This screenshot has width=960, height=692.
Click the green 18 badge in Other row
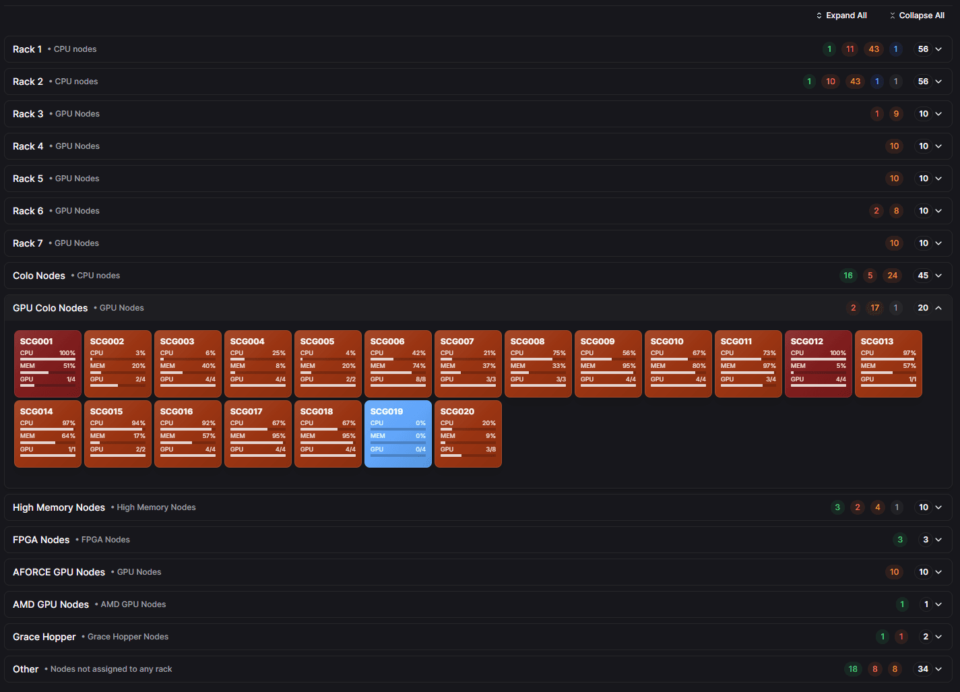[853, 669]
